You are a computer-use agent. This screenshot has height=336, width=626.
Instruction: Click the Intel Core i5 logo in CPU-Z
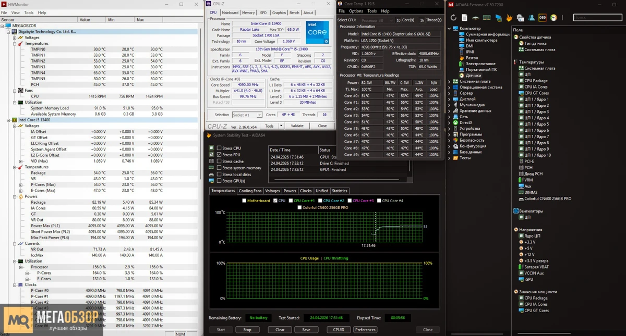[x=317, y=32]
